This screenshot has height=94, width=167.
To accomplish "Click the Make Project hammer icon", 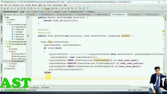I will 42,8.
